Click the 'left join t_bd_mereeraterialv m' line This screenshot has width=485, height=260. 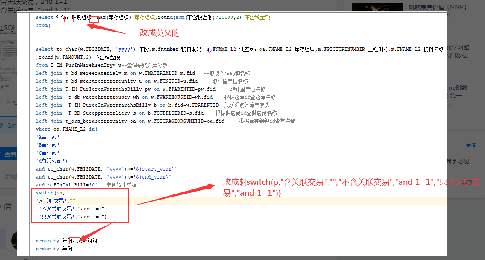143,73
